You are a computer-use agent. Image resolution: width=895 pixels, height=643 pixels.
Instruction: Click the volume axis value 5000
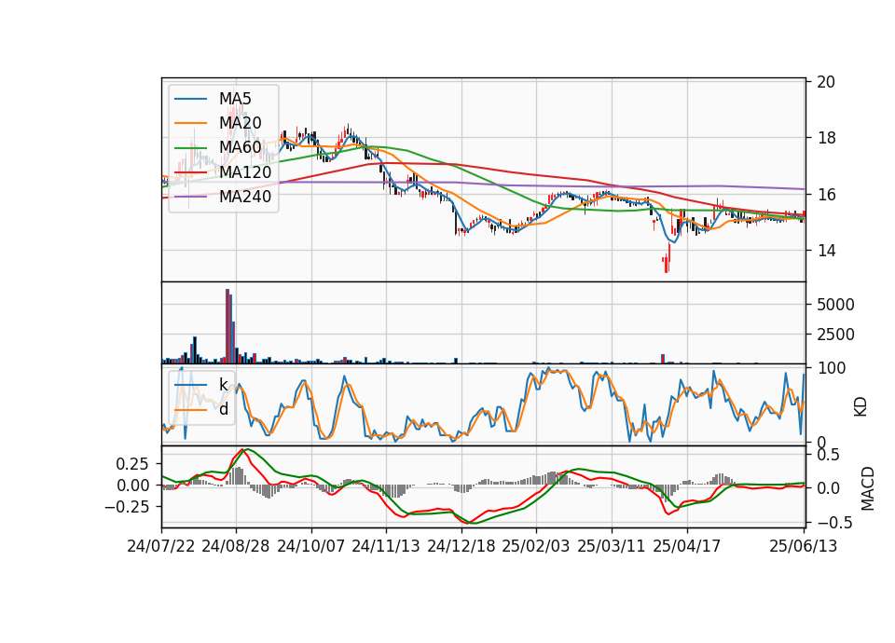click(x=835, y=305)
